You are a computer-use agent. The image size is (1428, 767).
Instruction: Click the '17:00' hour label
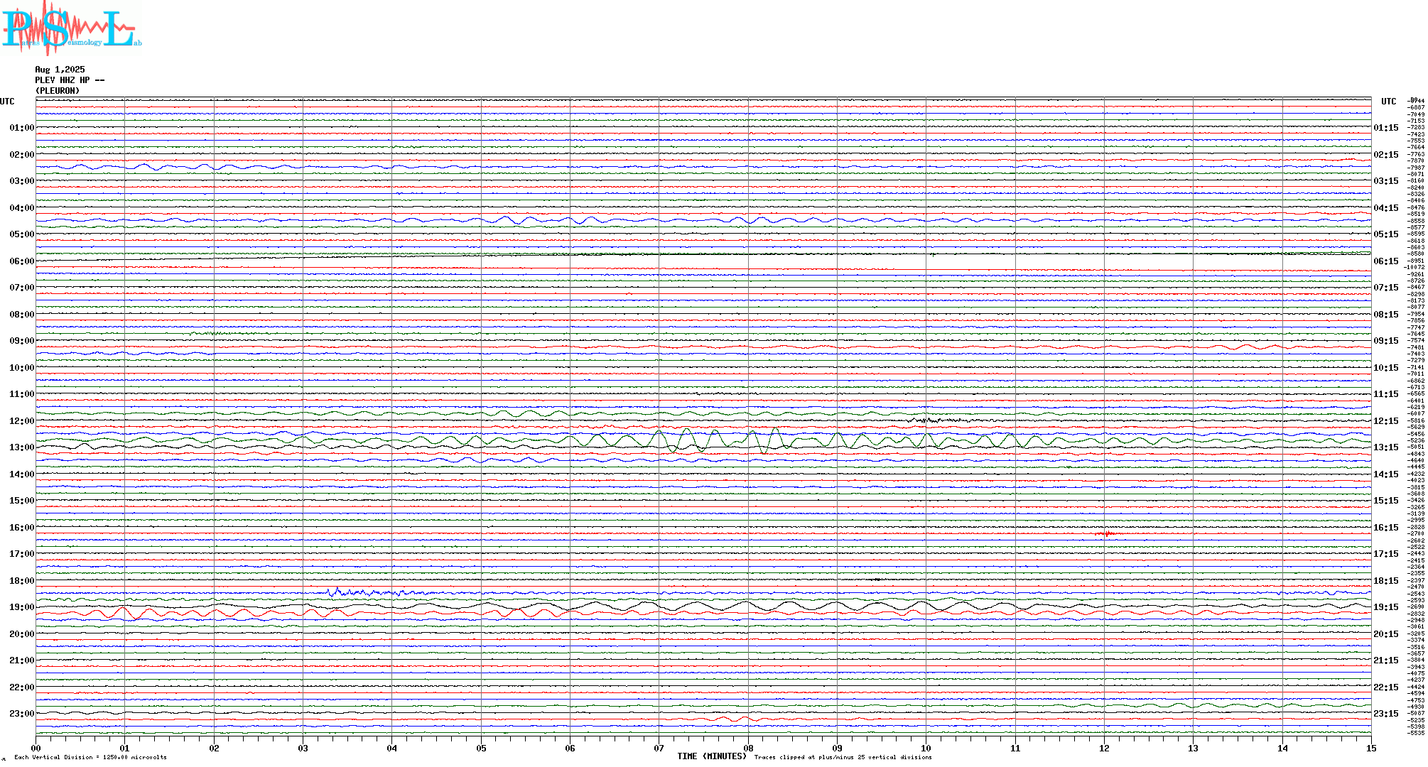pyautogui.click(x=21, y=554)
